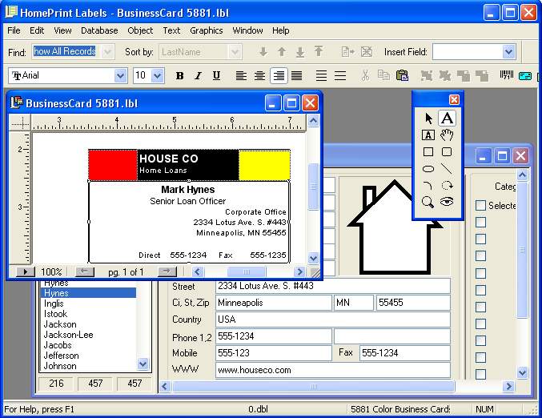The height and width of the screenshot is (418, 542).
Task: Open the Object menu
Action: [x=140, y=30]
